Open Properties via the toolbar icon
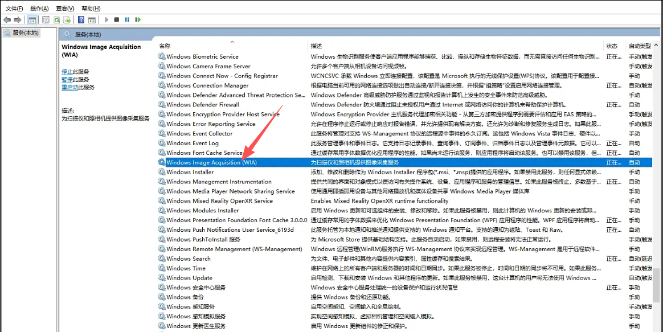 [45, 20]
